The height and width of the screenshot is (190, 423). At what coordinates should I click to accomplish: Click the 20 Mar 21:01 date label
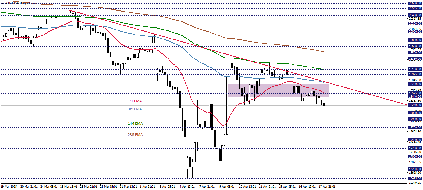[29, 187]
